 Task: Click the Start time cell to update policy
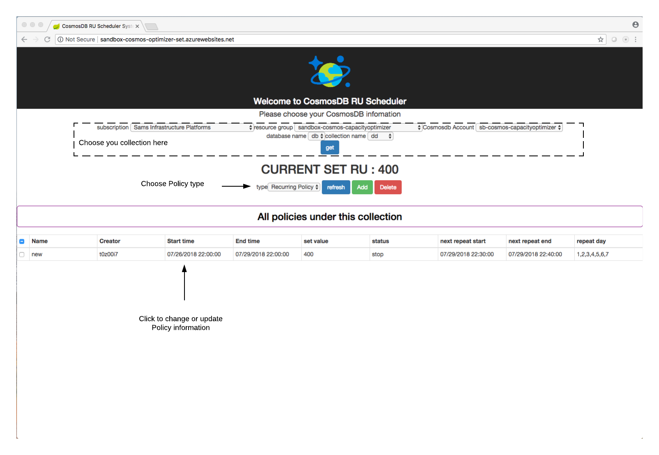(x=194, y=254)
